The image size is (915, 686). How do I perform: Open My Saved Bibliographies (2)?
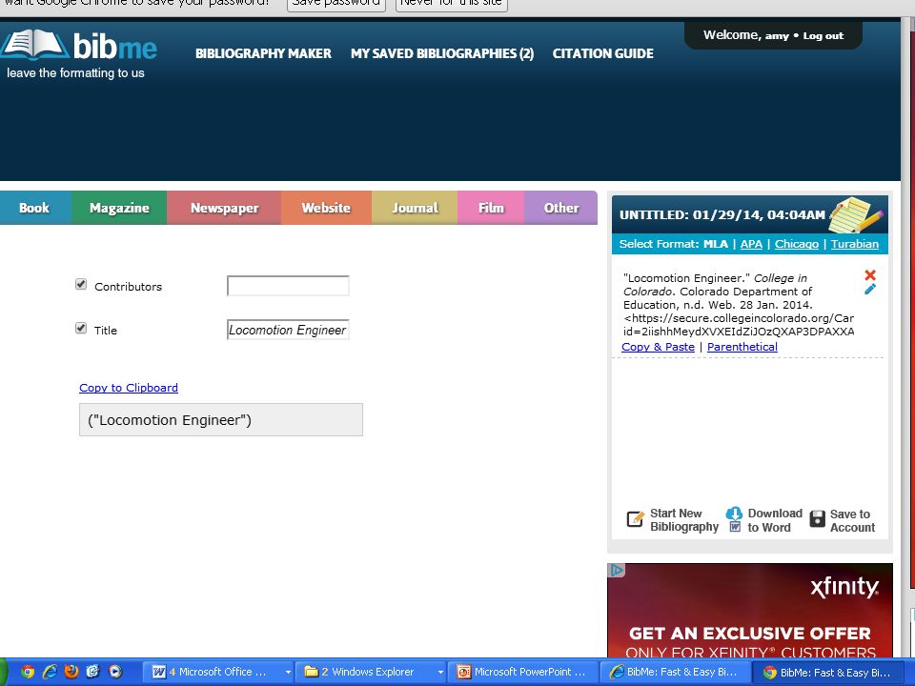[442, 53]
